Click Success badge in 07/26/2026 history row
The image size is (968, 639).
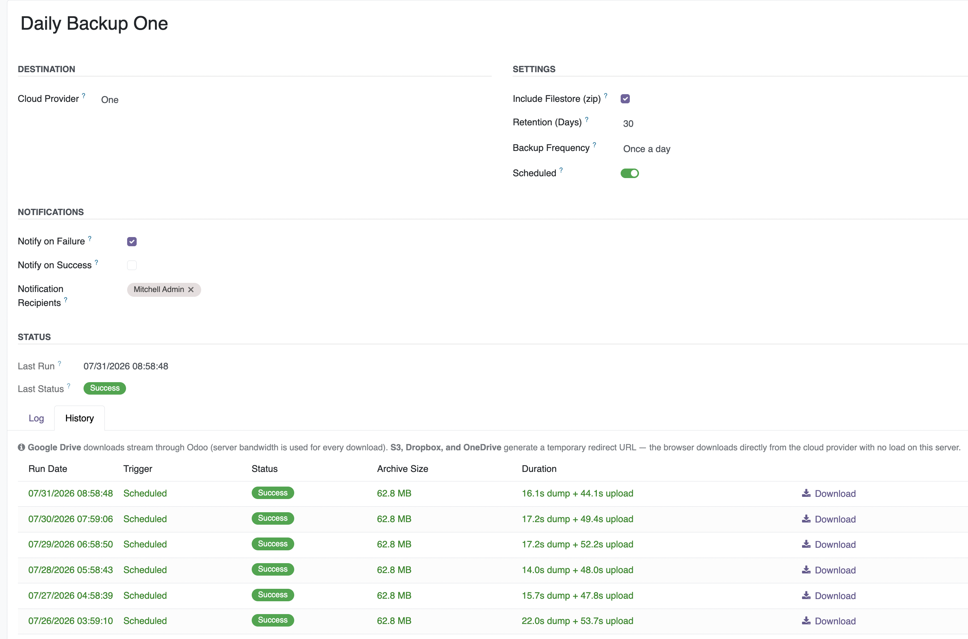click(273, 620)
